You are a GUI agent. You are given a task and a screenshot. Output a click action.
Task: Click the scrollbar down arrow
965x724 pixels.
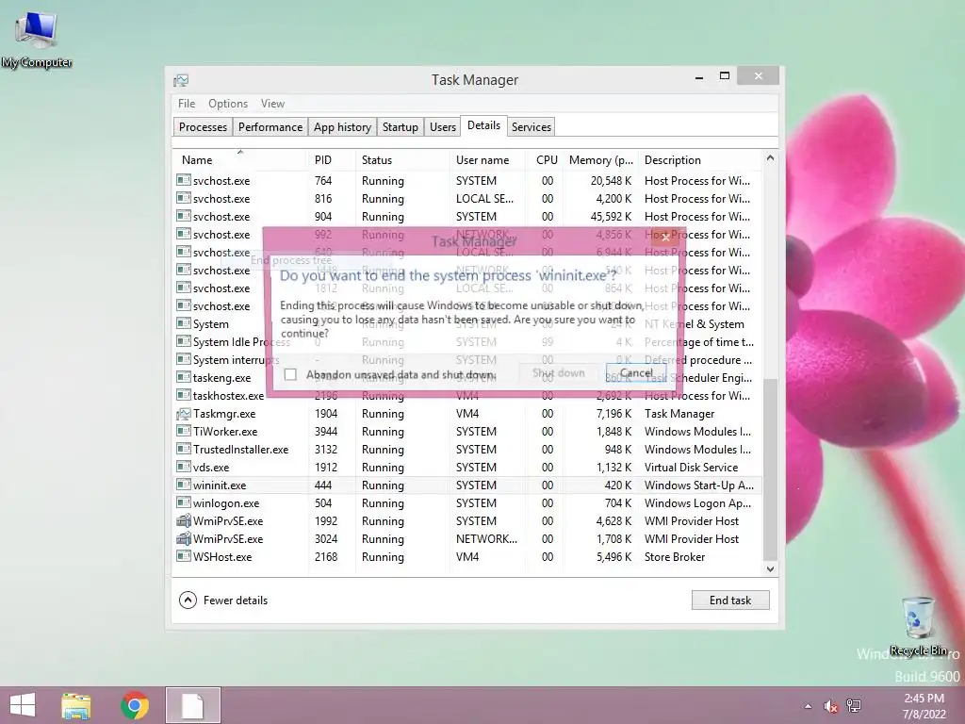(770, 568)
